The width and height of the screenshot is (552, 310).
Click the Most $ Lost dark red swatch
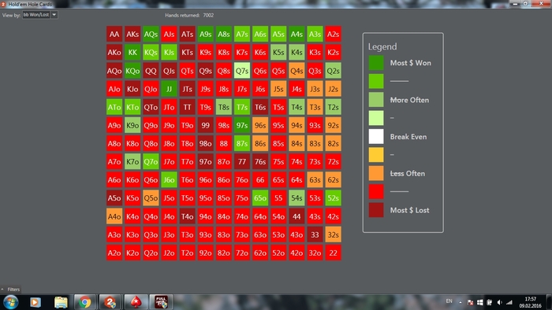[376, 210]
